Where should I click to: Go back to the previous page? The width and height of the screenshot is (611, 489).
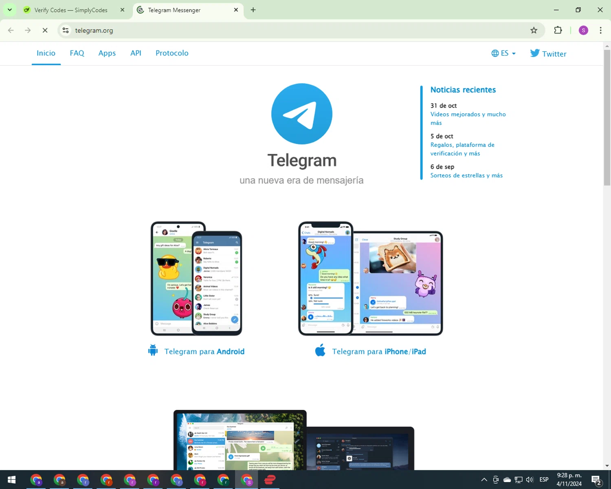click(x=11, y=30)
